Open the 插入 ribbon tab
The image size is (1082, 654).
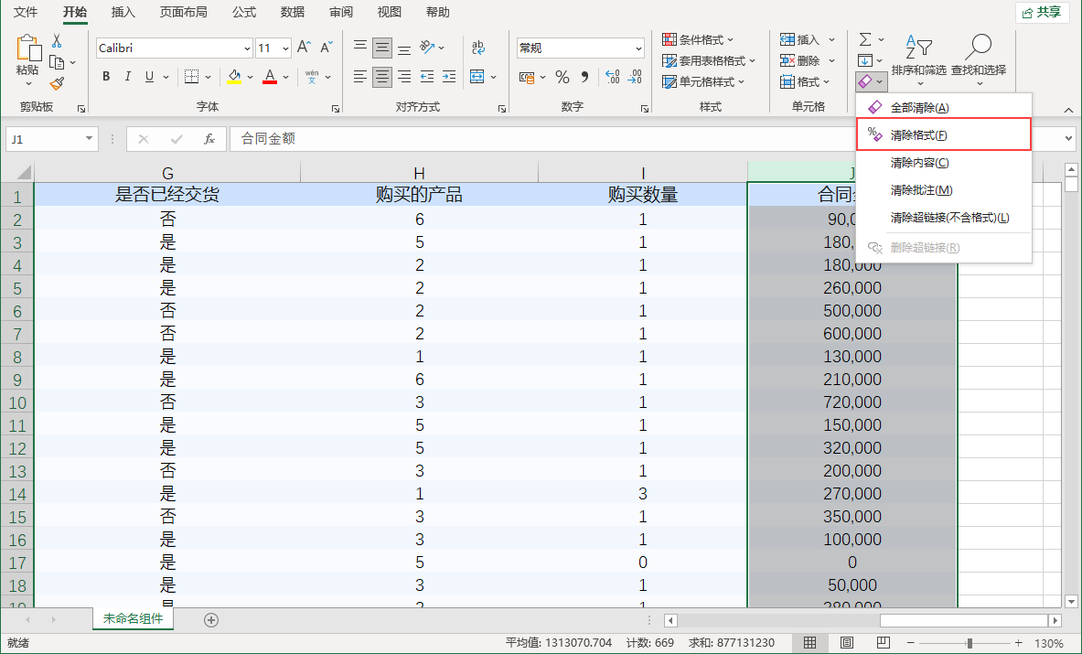(123, 13)
